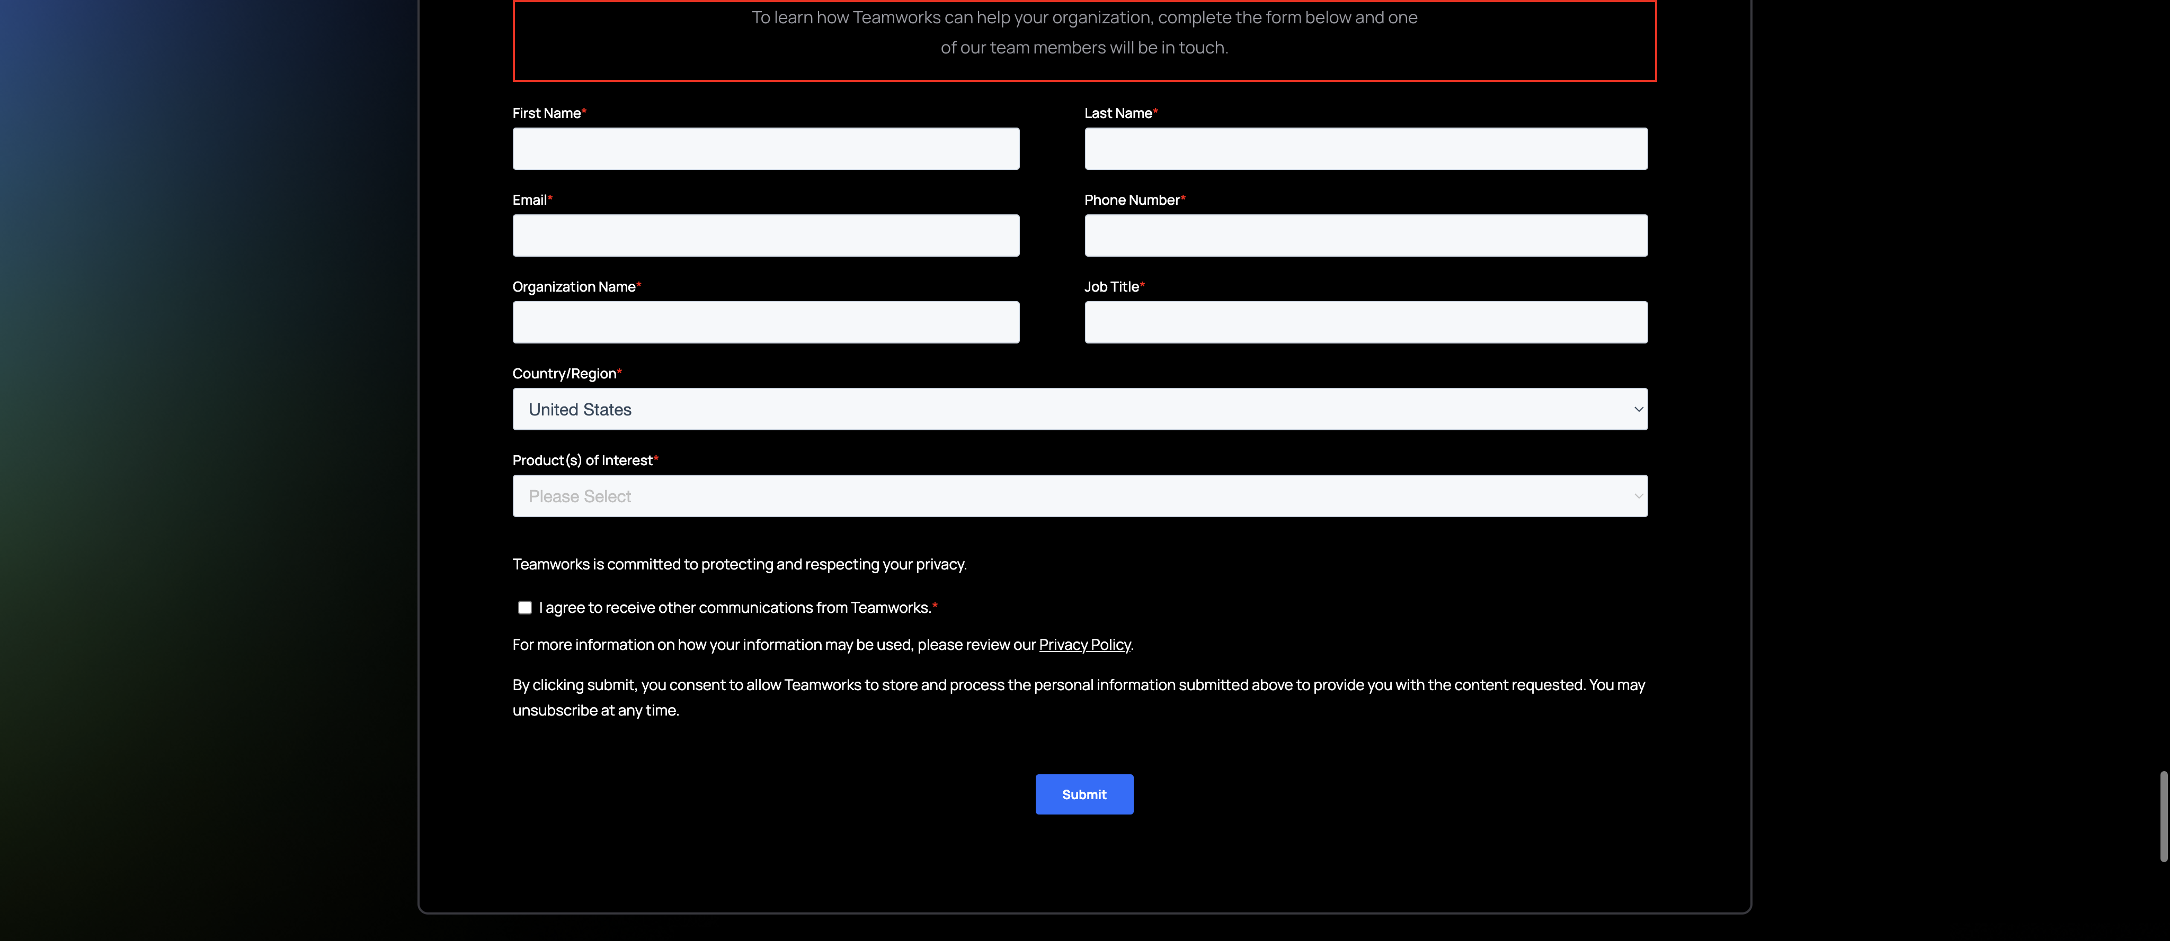
Task: Focus the Last Name text box
Action: click(1365, 149)
